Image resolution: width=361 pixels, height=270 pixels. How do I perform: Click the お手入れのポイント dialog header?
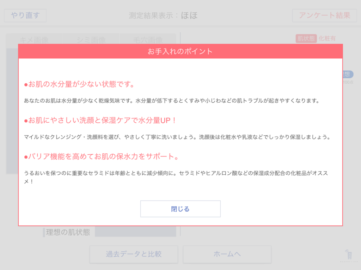180,51
